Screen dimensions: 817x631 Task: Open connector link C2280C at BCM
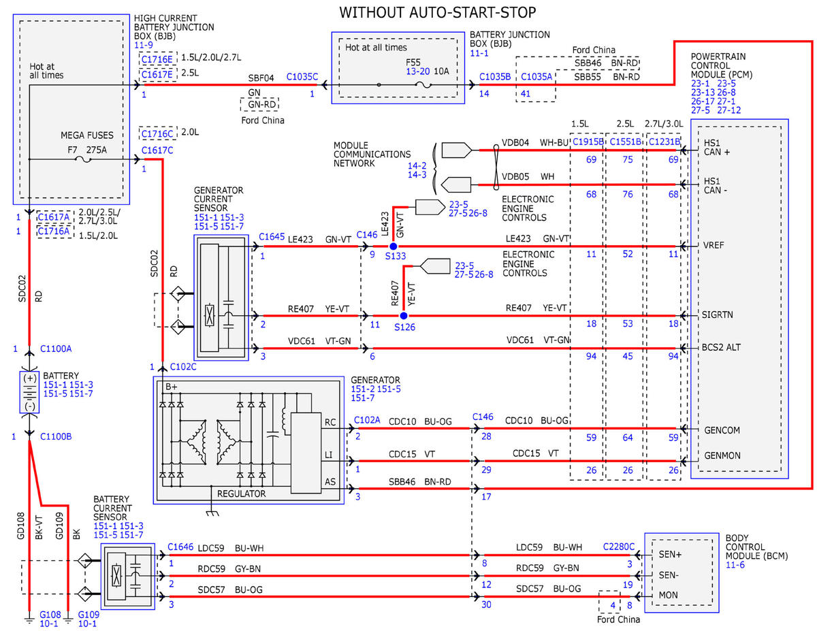619,546
